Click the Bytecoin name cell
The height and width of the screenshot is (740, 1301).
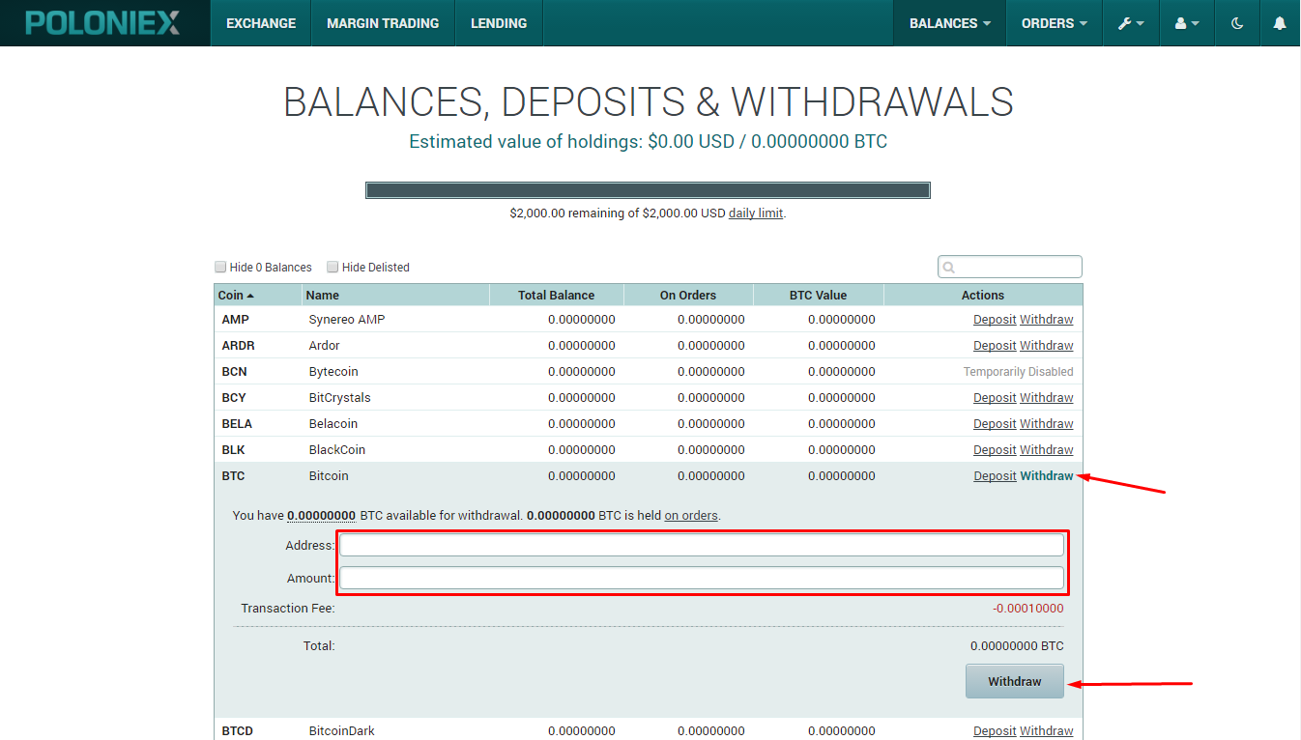point(333,372)
